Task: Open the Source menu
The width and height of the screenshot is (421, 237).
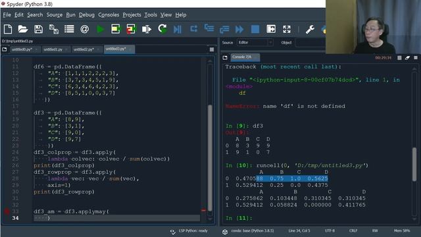Action: tap(55, 14)
